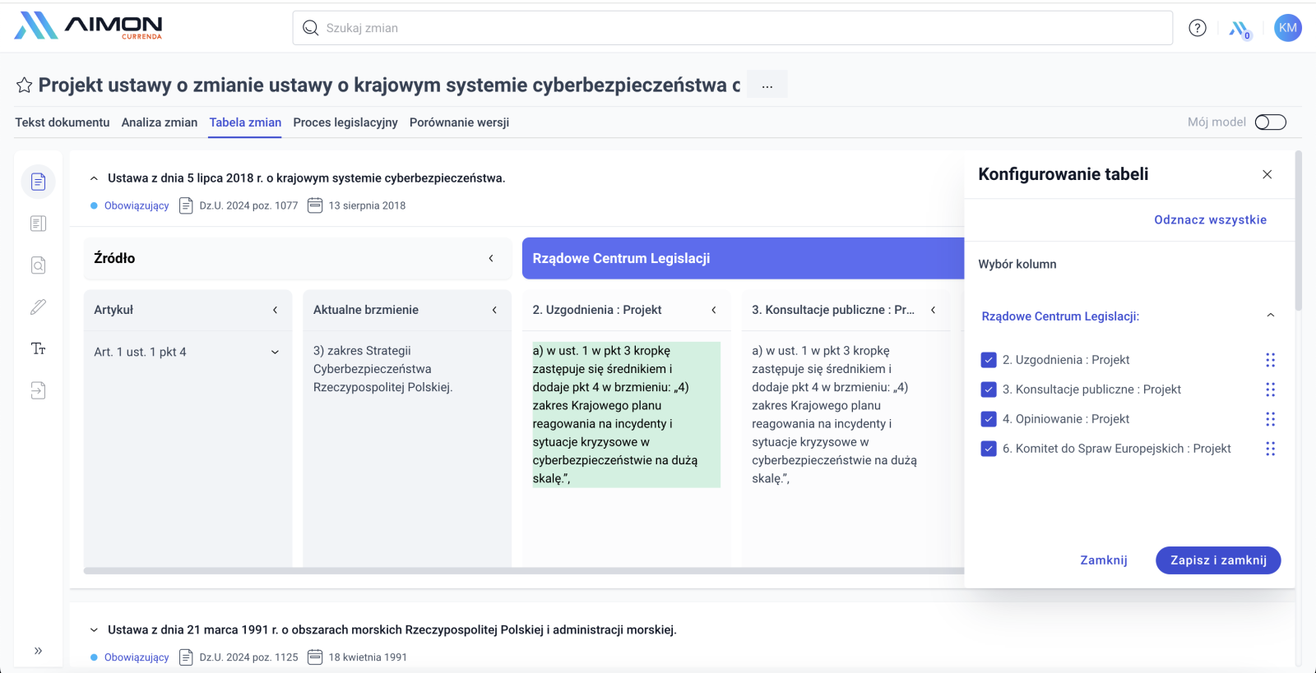The height and width of the screenshot is (673, 1316).
Task: Open the Proces legislacyjny tab
Action: tap(345, 122)
